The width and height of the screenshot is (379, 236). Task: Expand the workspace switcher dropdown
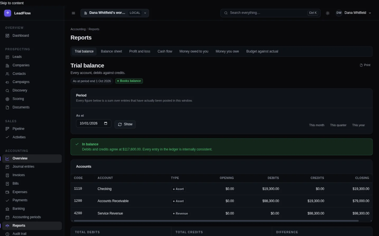point(115,13)
